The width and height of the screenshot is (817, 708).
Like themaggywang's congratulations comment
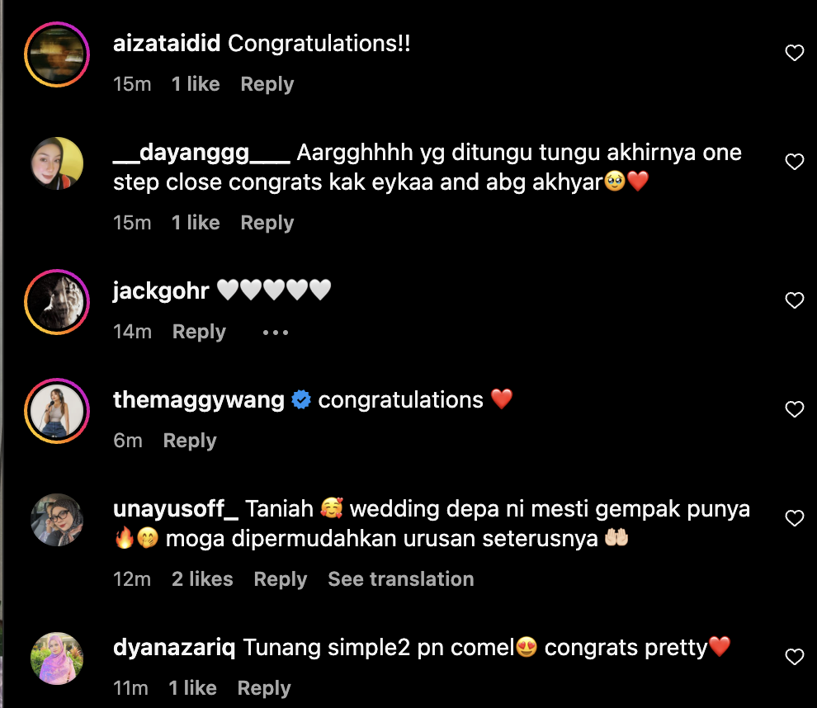coord(794,409)
